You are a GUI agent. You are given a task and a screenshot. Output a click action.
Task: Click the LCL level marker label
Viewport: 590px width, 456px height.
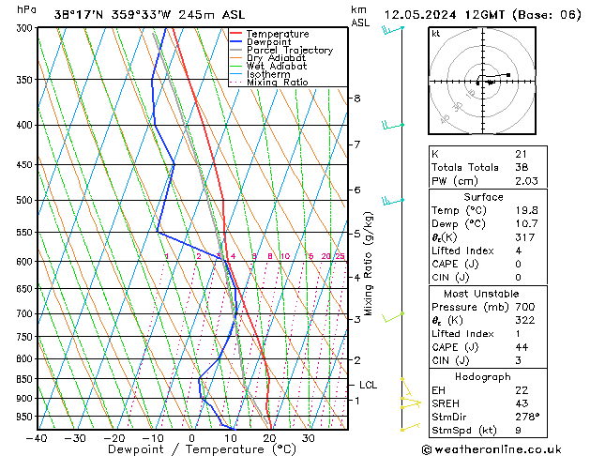[x=368, y=385]
